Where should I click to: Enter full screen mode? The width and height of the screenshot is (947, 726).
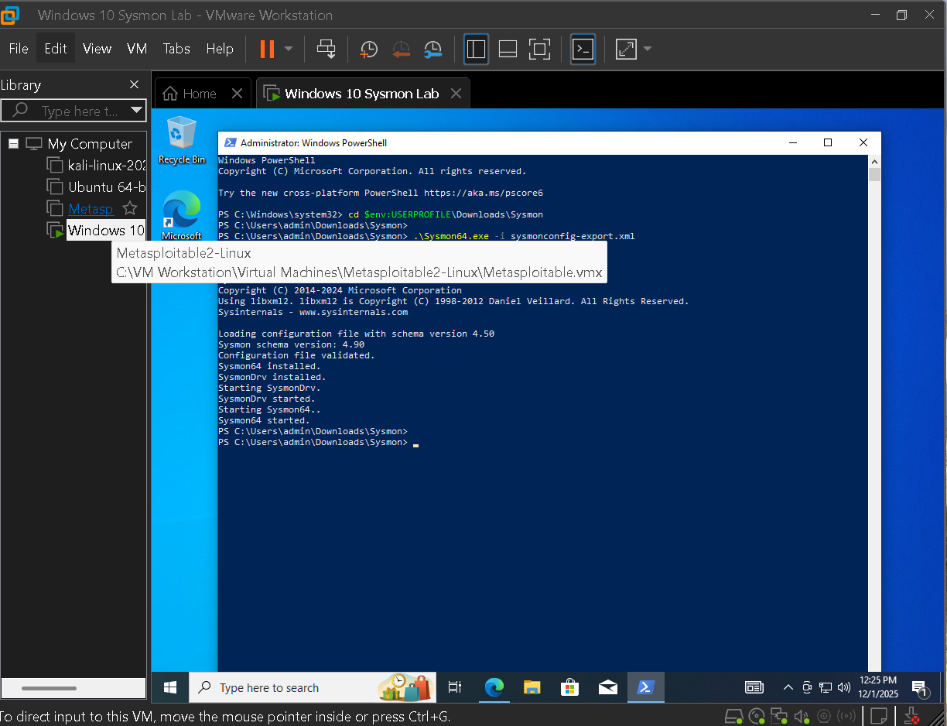coord(539,49)
